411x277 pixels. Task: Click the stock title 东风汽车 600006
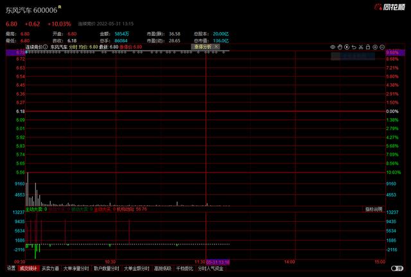(x=31, y=10)
